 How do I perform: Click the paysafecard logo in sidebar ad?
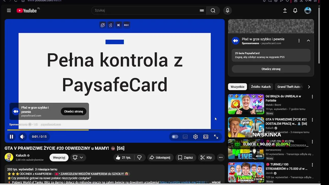coord(235,41)
